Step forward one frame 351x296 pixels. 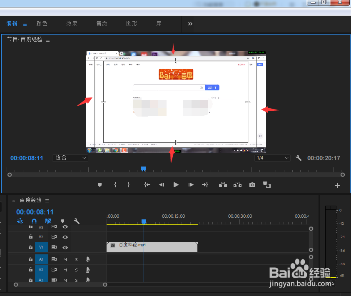click(x=191, y=185)
